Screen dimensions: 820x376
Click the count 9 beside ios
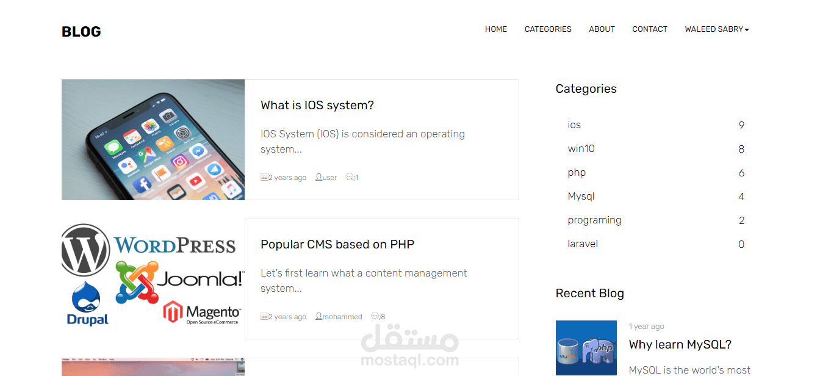[x=741, y=125]
